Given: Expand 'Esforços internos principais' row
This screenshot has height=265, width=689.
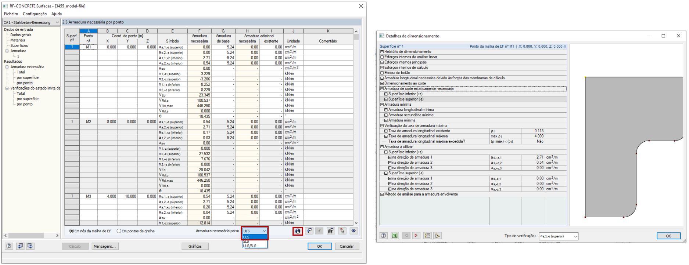Looking at the screenshot, I should 382,62.
